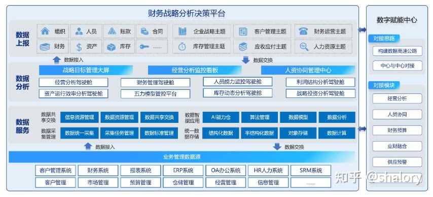Click the clock icon for 库存管理主题
The image size is (433, 197).
[182, 47]
